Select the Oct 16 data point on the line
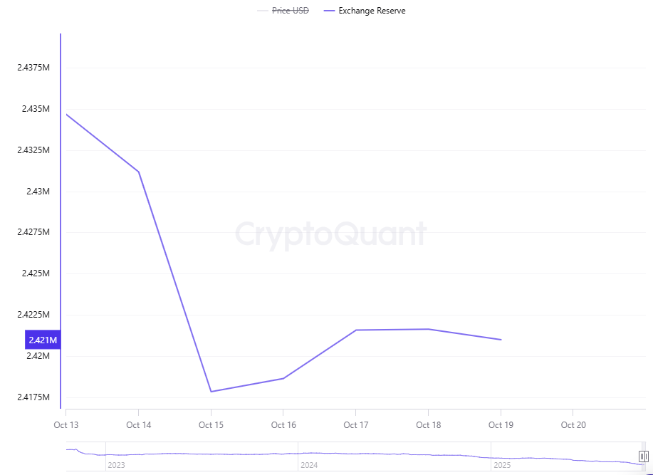This screenshot has height=475, width=653. (283, 378)
